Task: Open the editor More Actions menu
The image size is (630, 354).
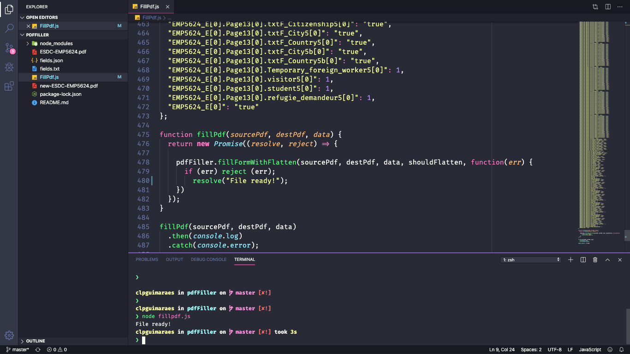Action: click(620, 7)
